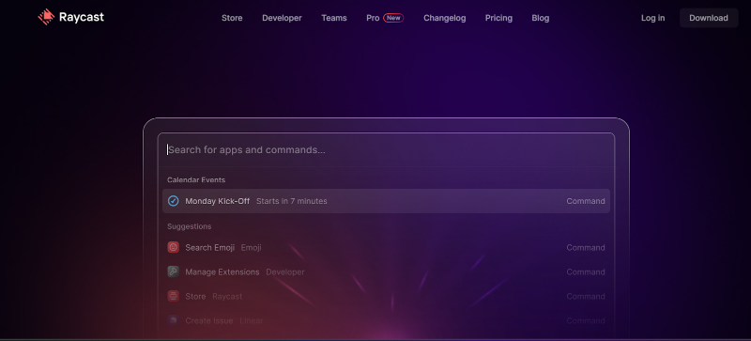Click the Monday Kick-Off calendar icon
The image size is (751, 341).
pos(174,201)
